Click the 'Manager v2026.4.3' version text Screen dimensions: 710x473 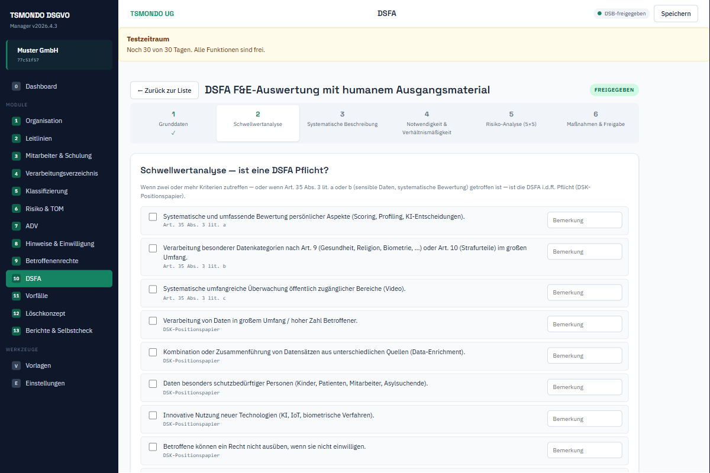pyautogui.click(x=33, y=26)
